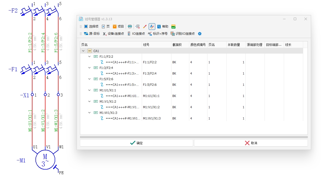Click the 取消 cancel button
Viewport: 330px width, 180px height.
tap(251, 143)
